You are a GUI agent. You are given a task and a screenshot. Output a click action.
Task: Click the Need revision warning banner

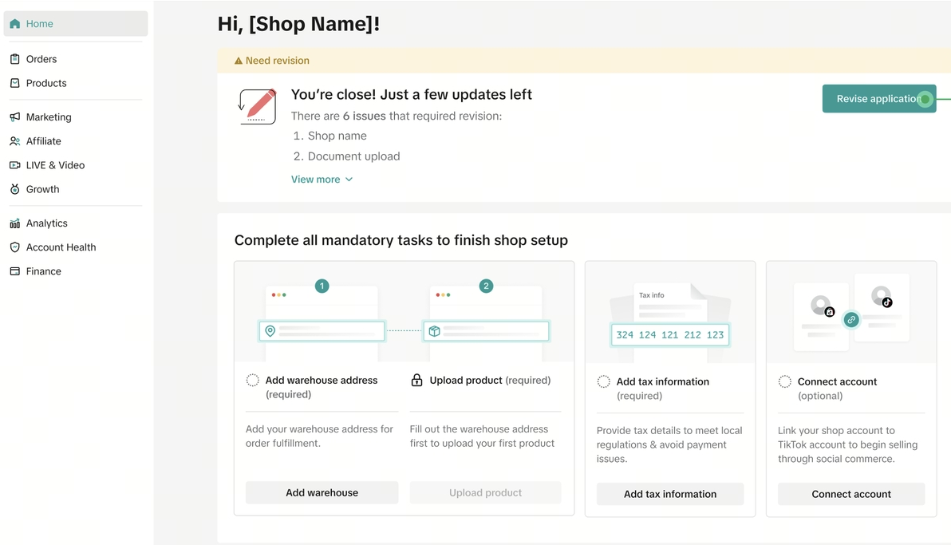click(272, 61)
